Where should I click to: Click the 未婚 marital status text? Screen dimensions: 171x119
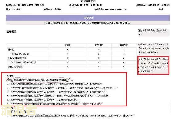(161, 10)
